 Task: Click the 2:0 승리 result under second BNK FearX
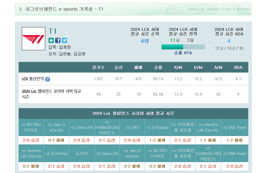234,166
